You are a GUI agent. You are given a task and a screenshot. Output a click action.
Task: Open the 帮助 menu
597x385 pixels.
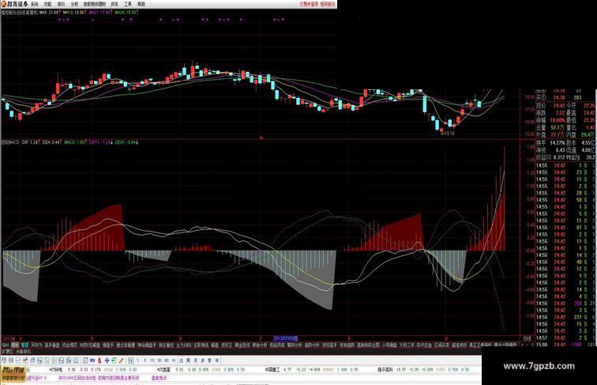[x=141, y=4]
